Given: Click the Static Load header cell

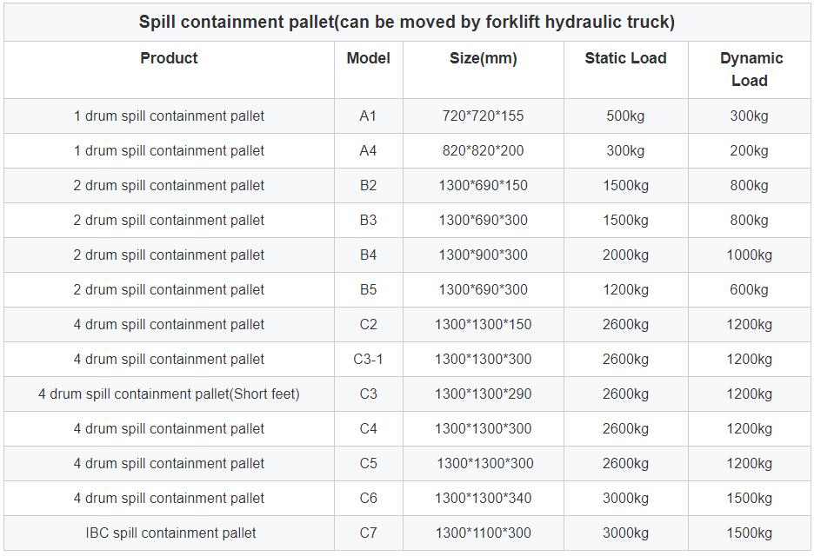Looking at the screenshot, I should point(625,69).
